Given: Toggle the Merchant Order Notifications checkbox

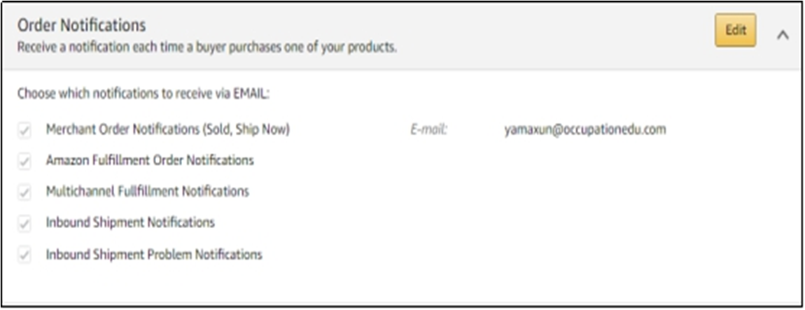Looking at the screenshot, I should click(24, 130).
